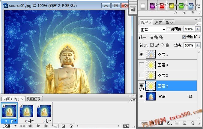Viewport: 203px width, 129px height.
Task: Open opacity 不透明度 slider arrow
Action: click(x=198, y=29)
